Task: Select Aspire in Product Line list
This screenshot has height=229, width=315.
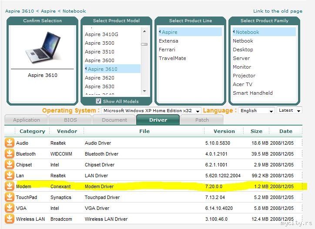Action: (x=190, y=32)
